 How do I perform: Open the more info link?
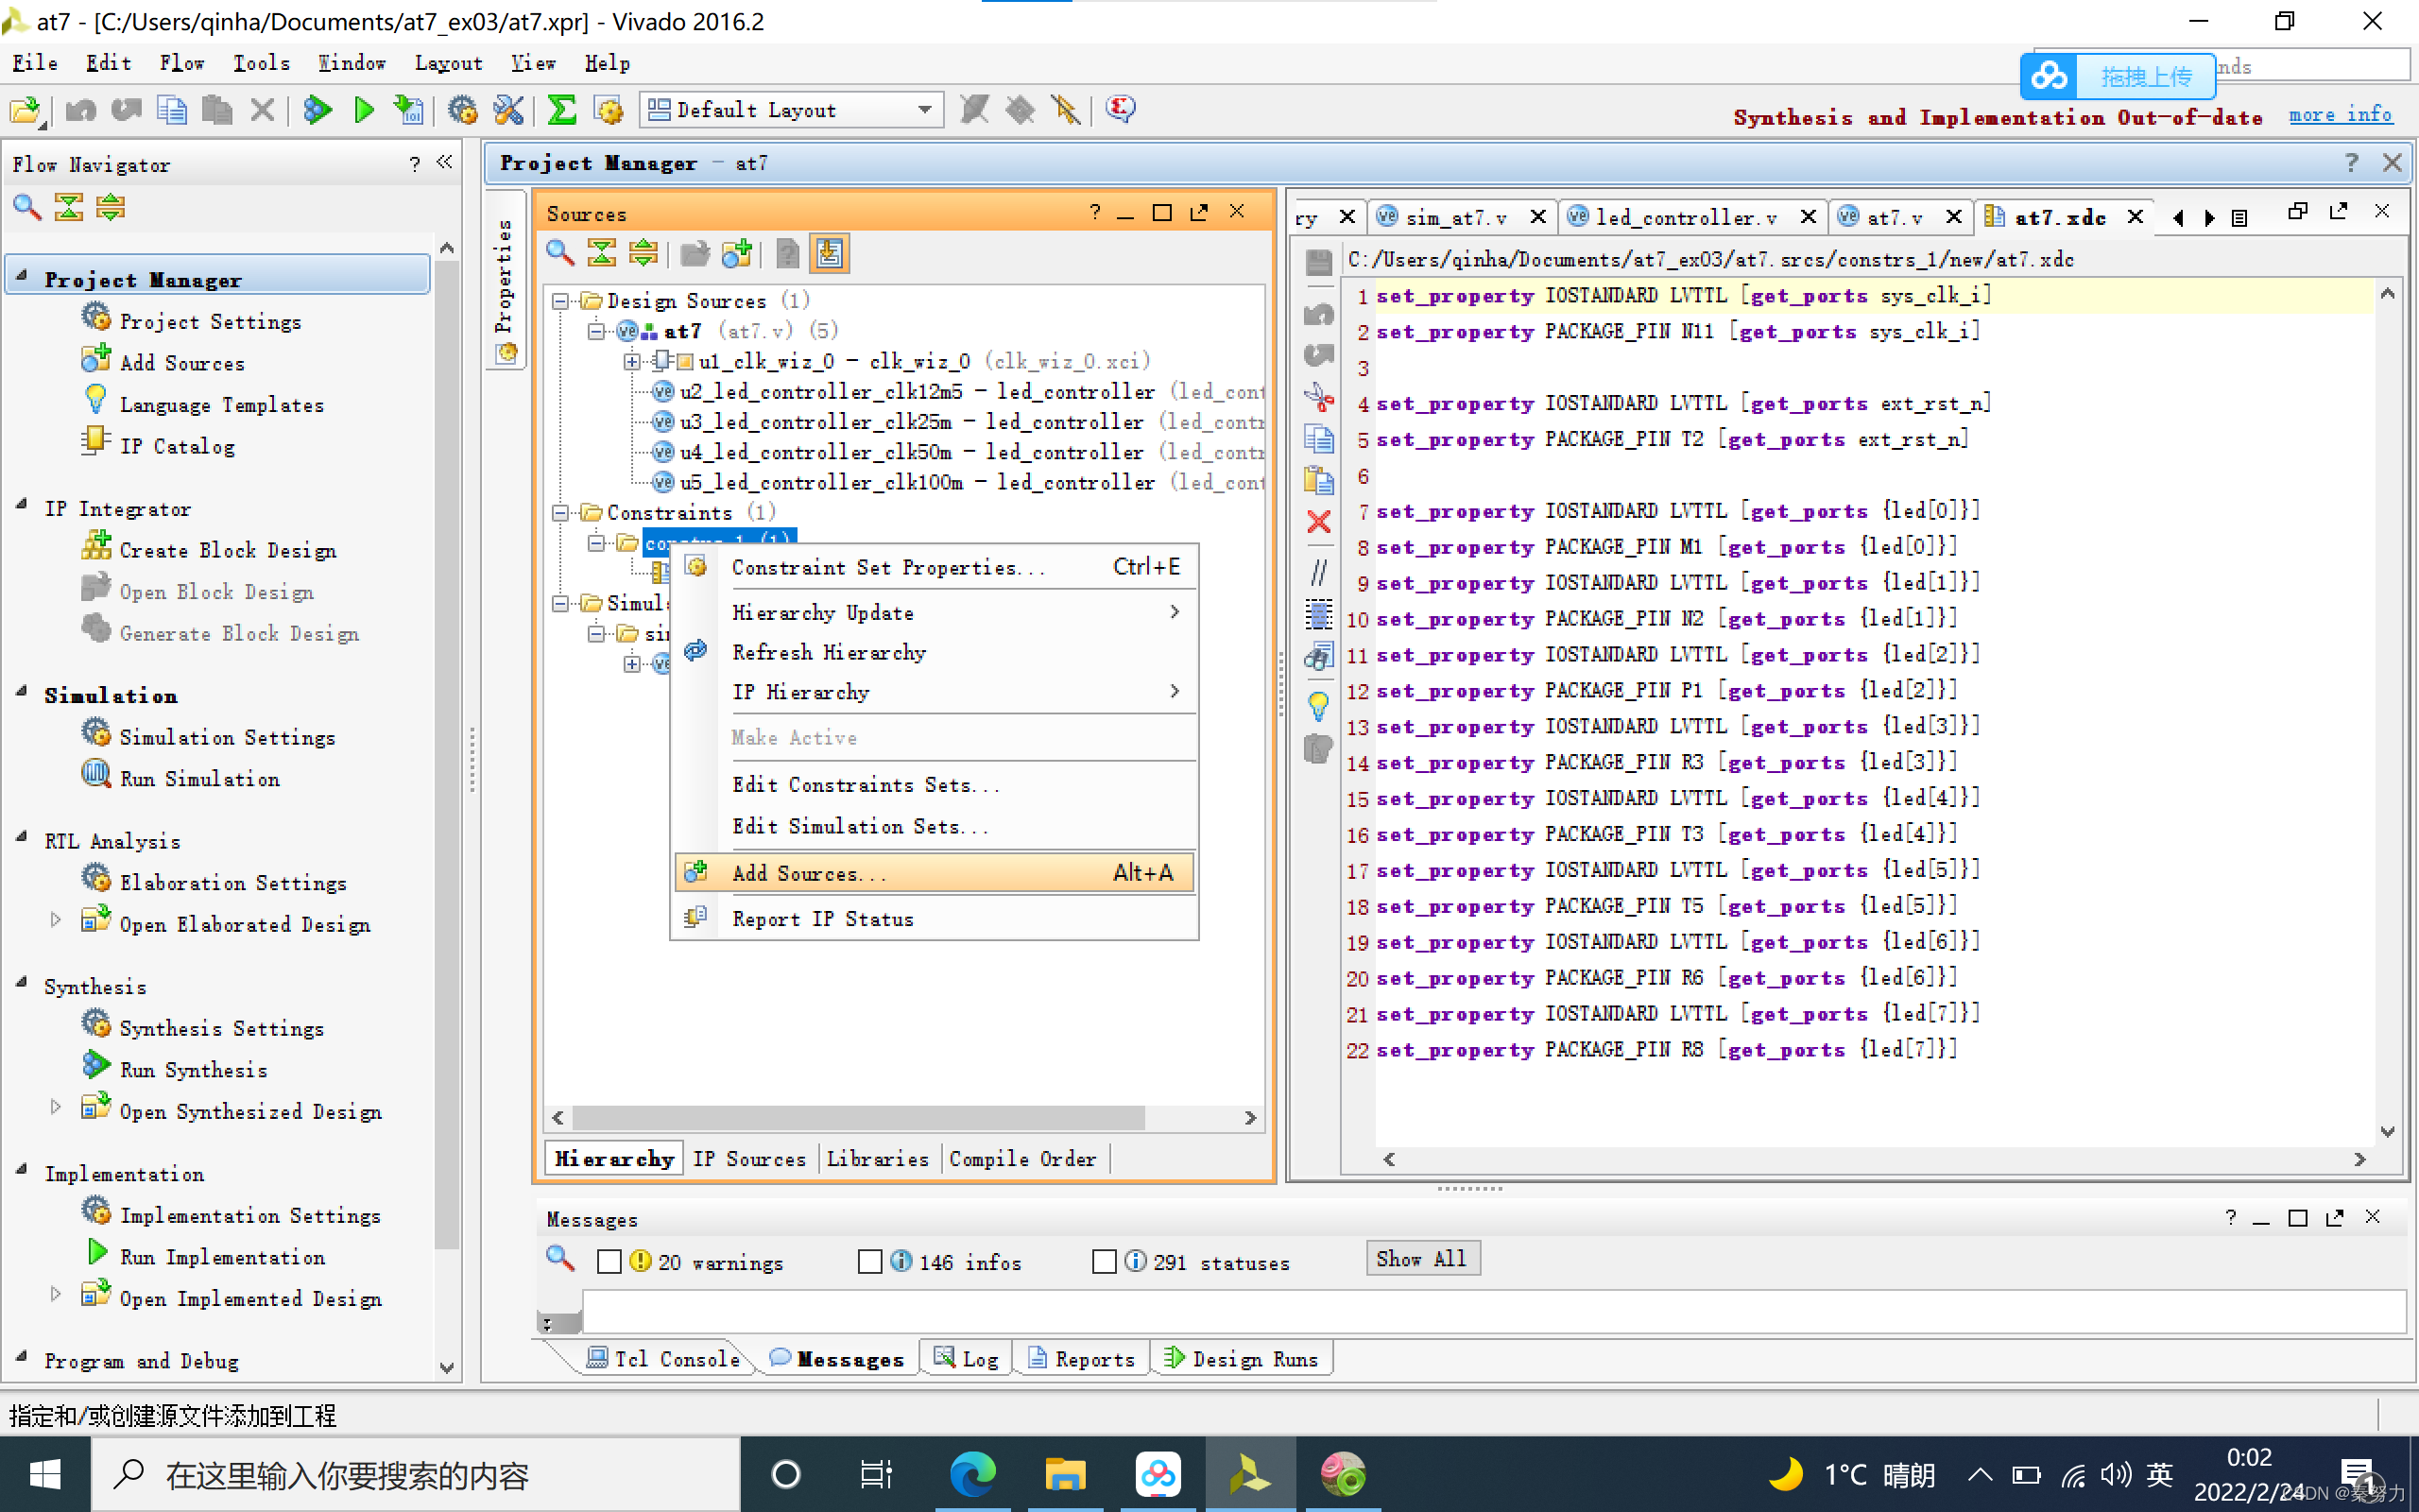coord(2339,115)
